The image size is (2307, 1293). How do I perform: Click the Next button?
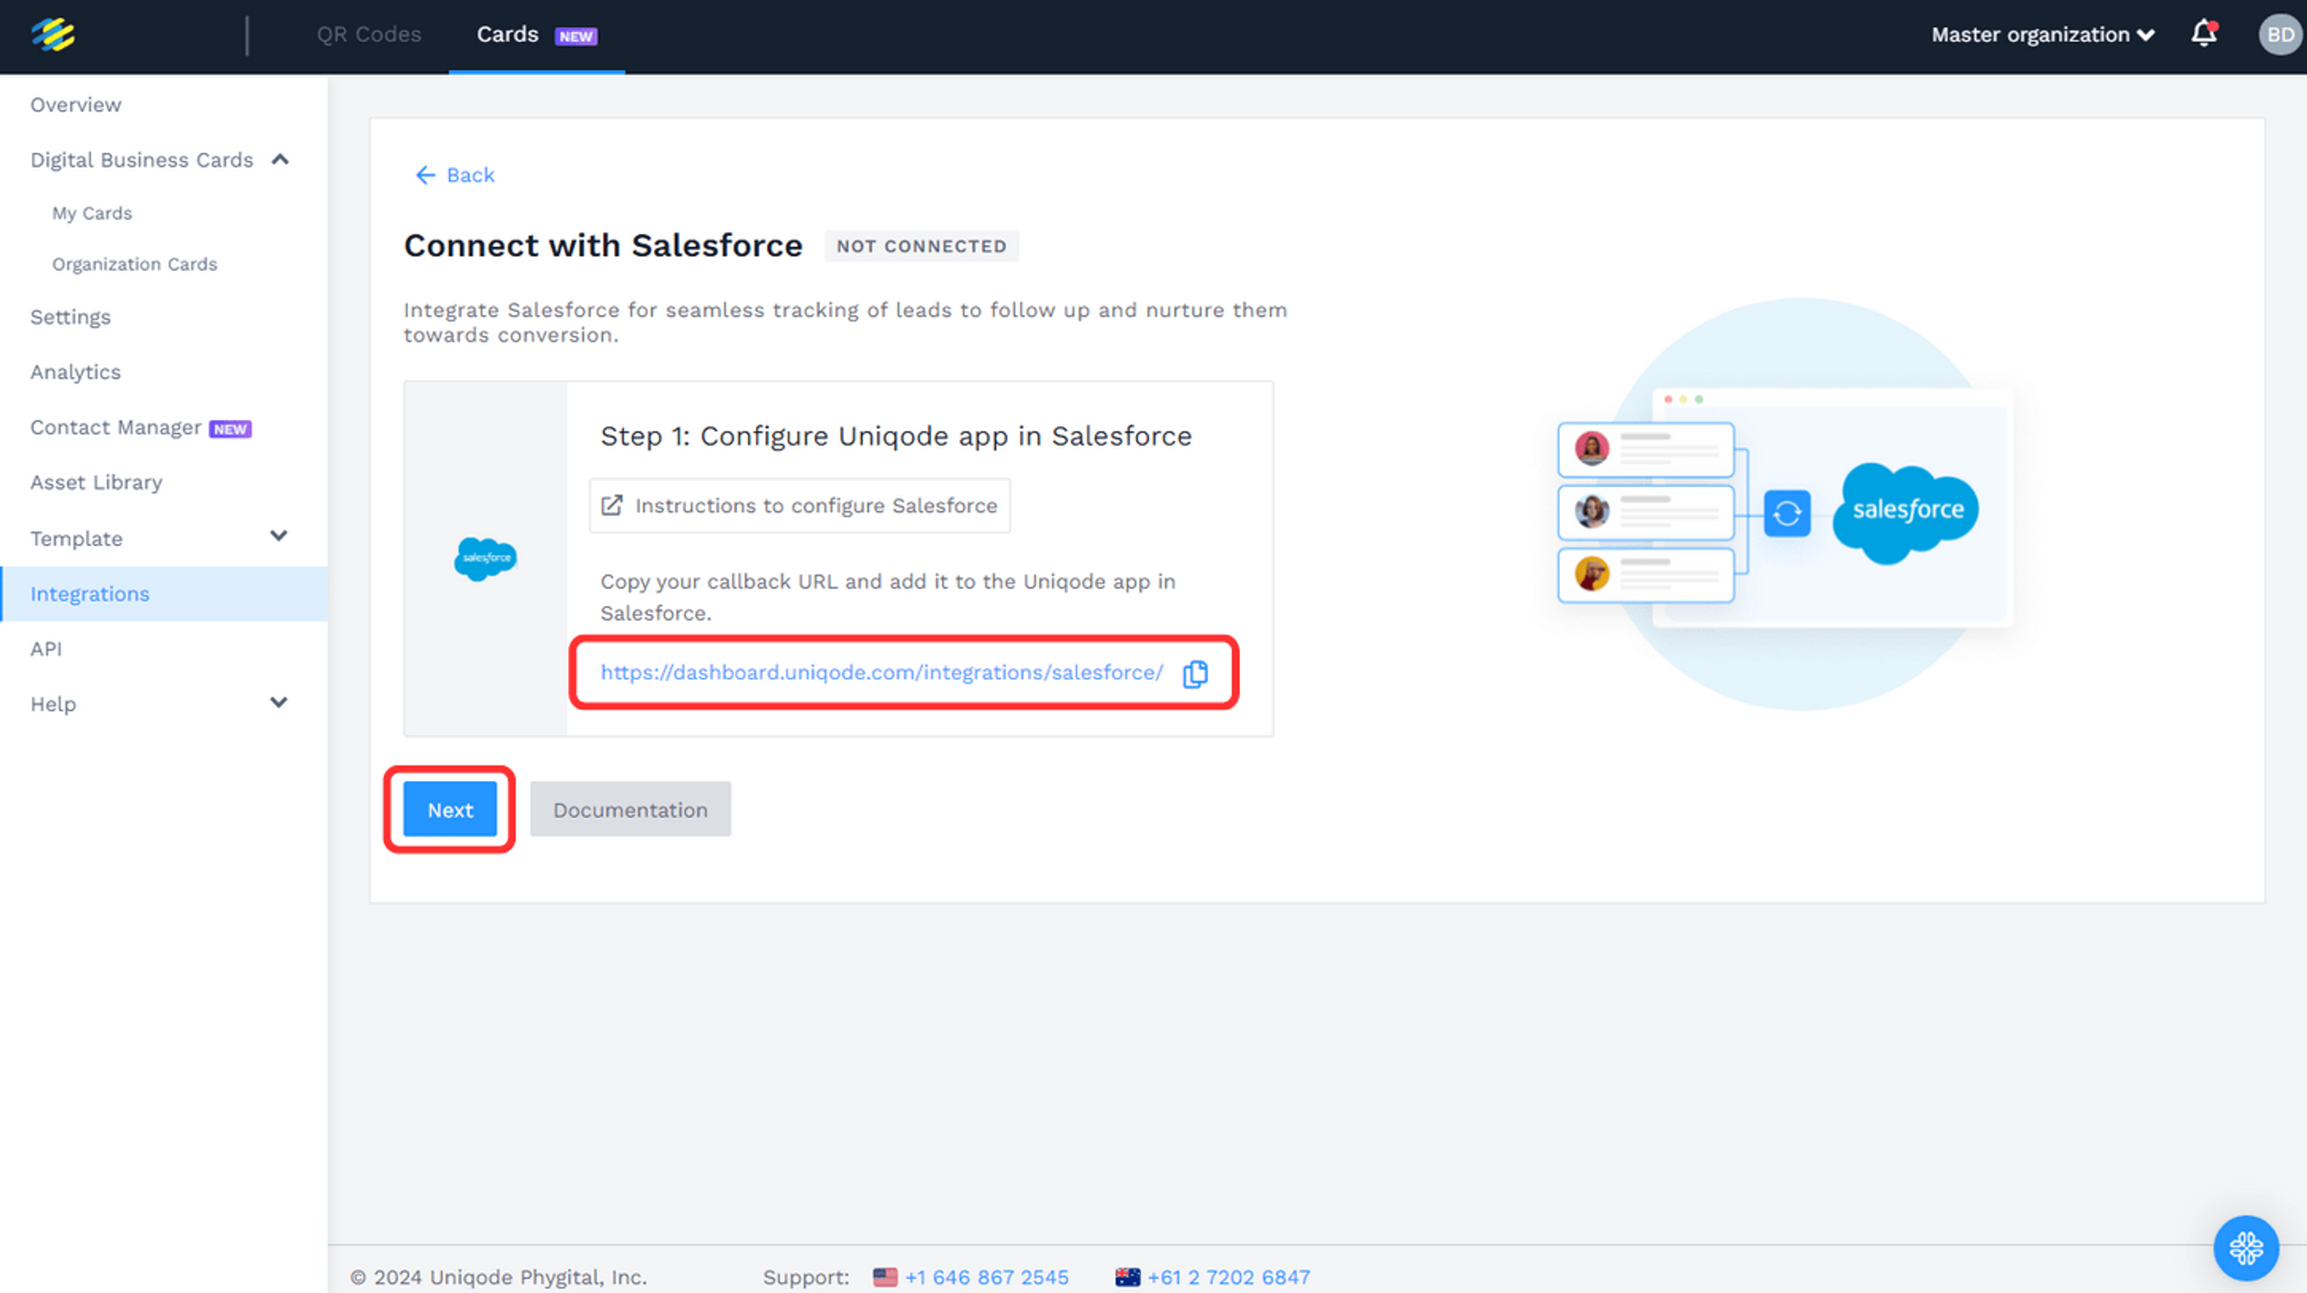coord(451,810)
